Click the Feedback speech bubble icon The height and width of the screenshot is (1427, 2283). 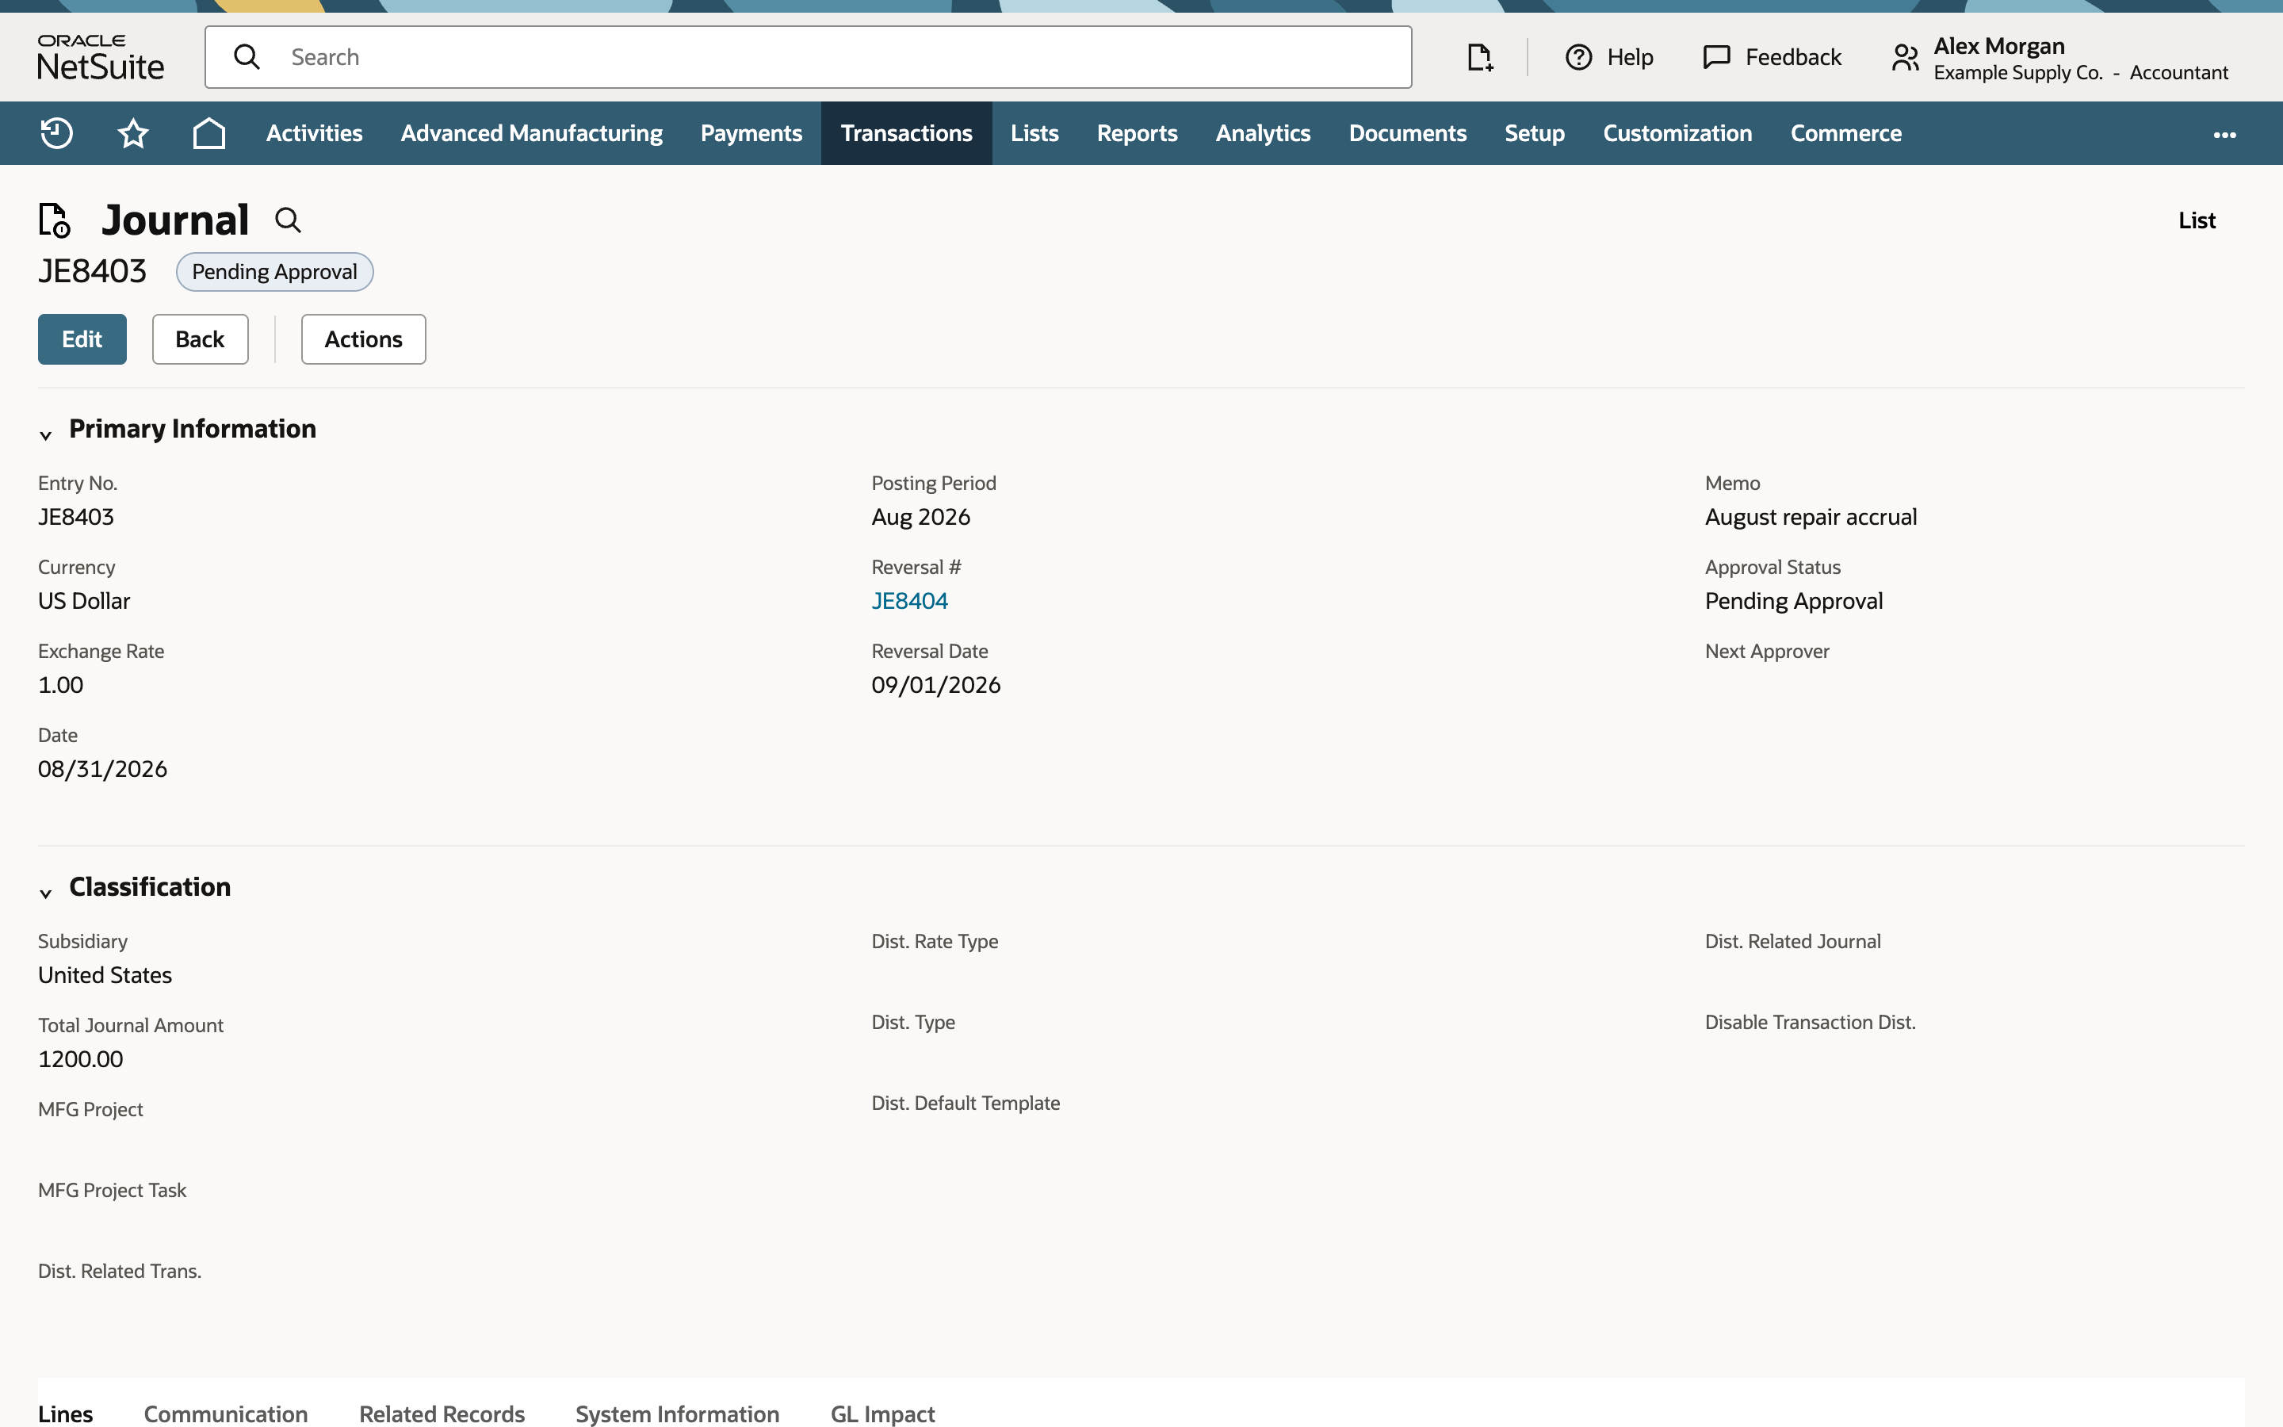(x=1716, y=58)
